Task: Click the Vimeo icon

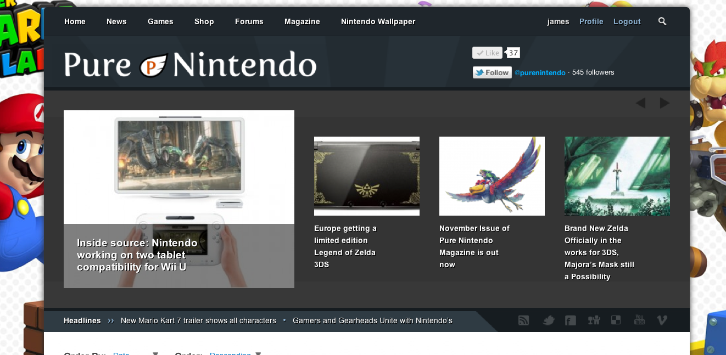Action: click(662, 320)
